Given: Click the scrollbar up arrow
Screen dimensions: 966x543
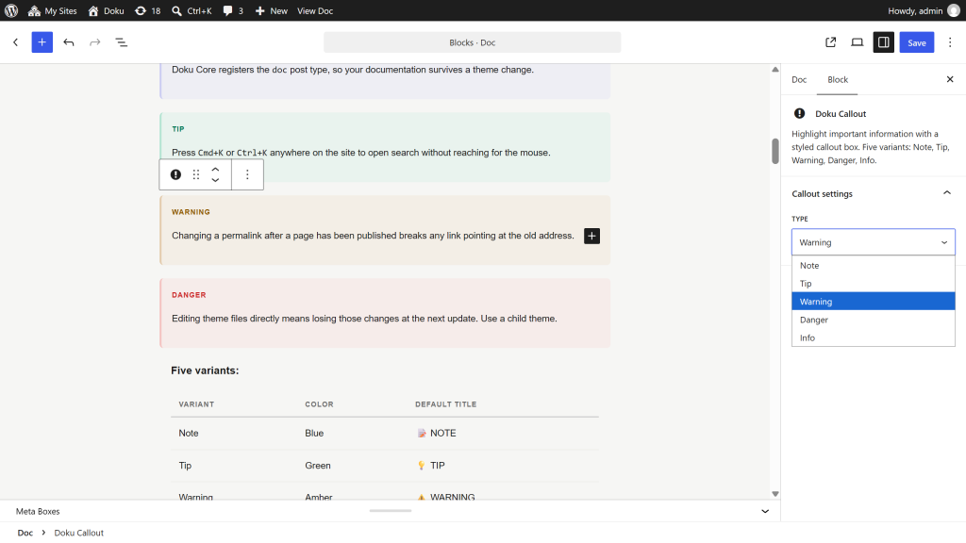Looking at the screenshot, I should 775,69.
